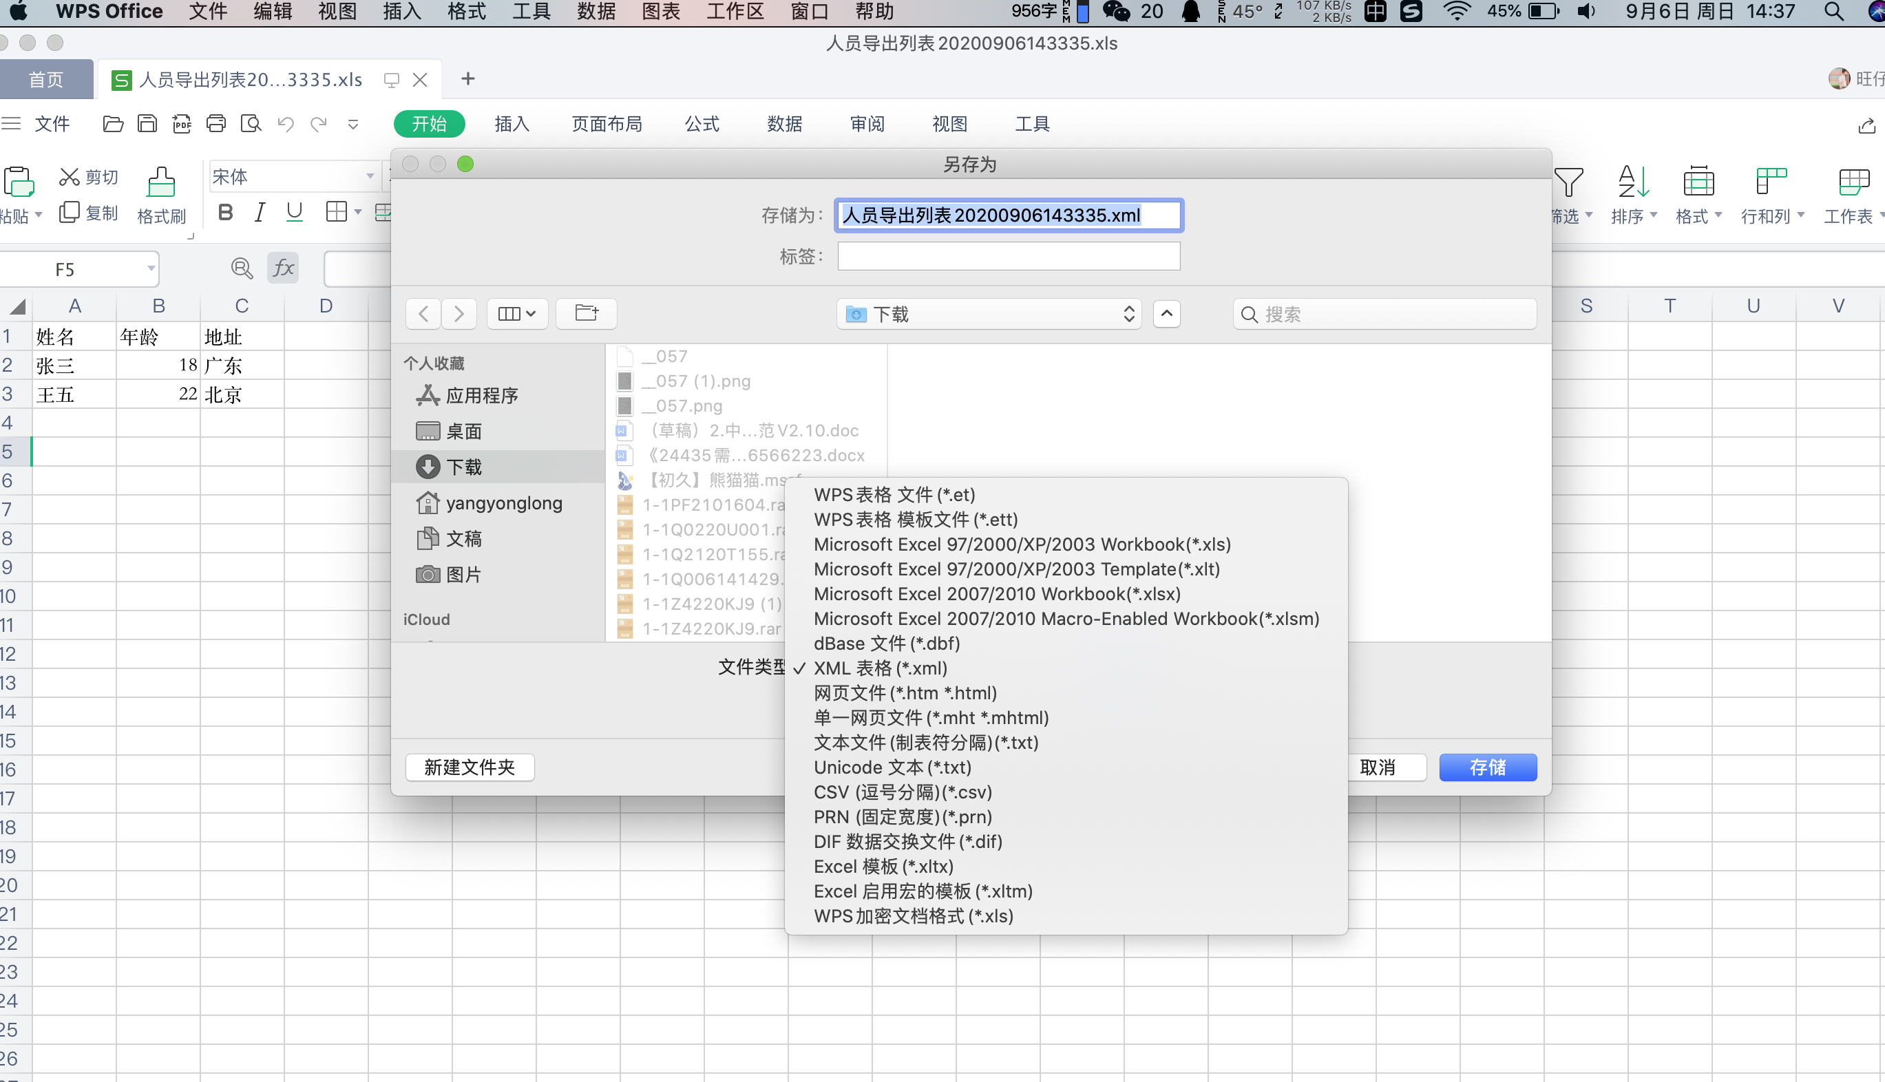Click the Spotlight search icon in menu bar

click(x=1834, y=11)
